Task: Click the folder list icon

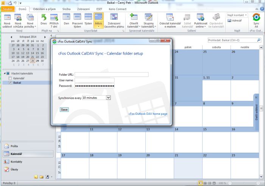Action: pyautogui.click(x=42, y=177)
